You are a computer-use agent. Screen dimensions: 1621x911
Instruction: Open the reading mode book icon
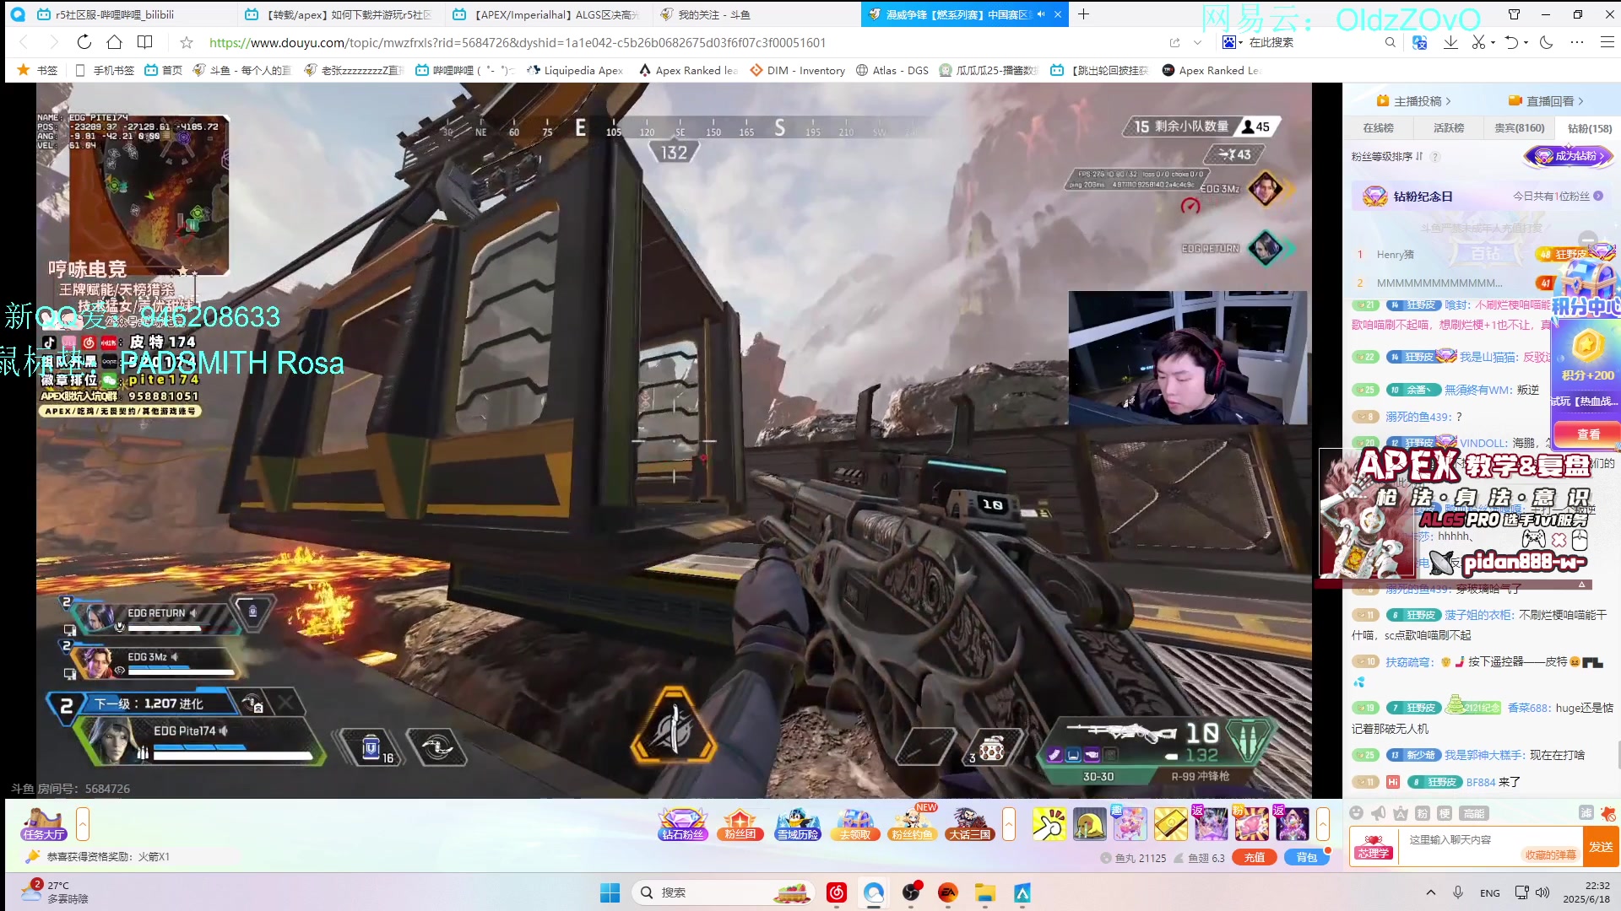[145, 42]
